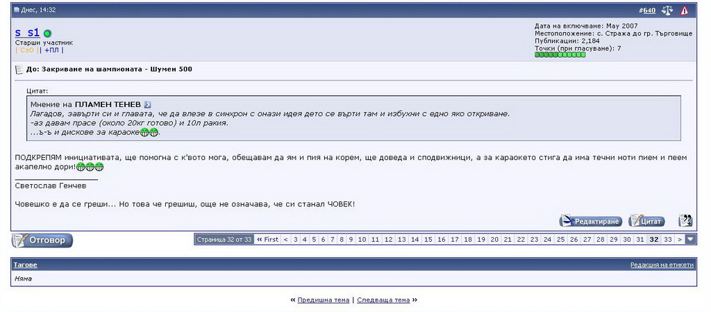Click +ПЛ user badge text
The width and height of the screenshot is (711, 312).
(x=51, y=50)
